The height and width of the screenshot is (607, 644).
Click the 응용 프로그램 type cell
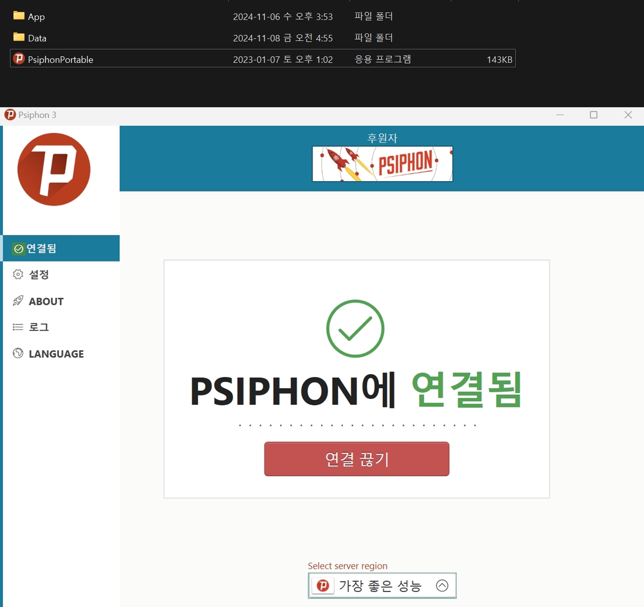[x=383, y=59]
